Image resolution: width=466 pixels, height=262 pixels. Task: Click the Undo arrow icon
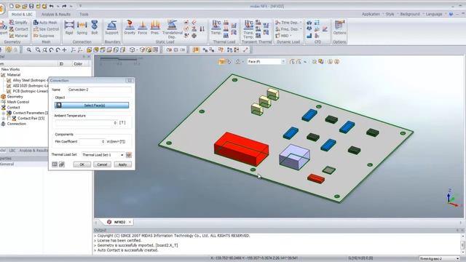point(51,6)
